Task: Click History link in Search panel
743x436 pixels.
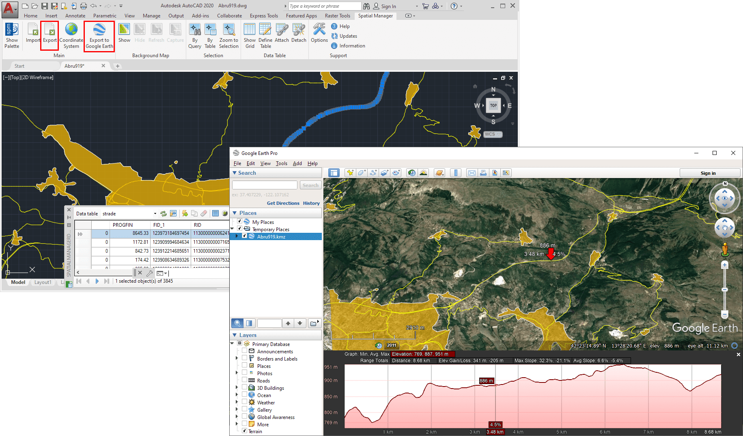Action: tap(311, 203)
